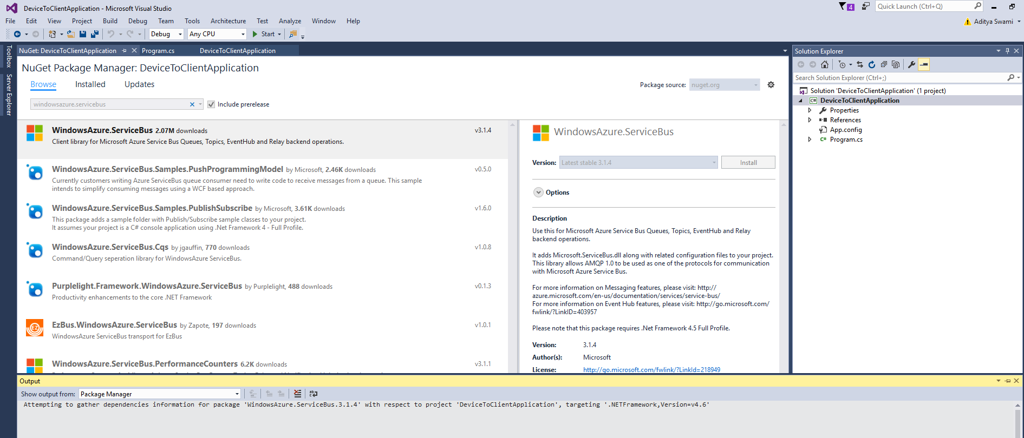
Task: Toggle Word Wrap in the Output window
Action: click(x=314, y=394)
